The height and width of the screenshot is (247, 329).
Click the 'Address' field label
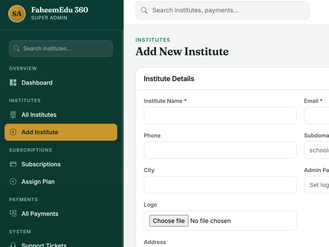pos(155,242)
